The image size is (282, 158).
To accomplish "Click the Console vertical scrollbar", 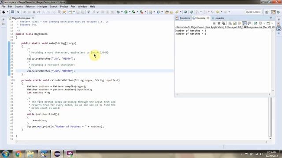I will tap(273, 61).
